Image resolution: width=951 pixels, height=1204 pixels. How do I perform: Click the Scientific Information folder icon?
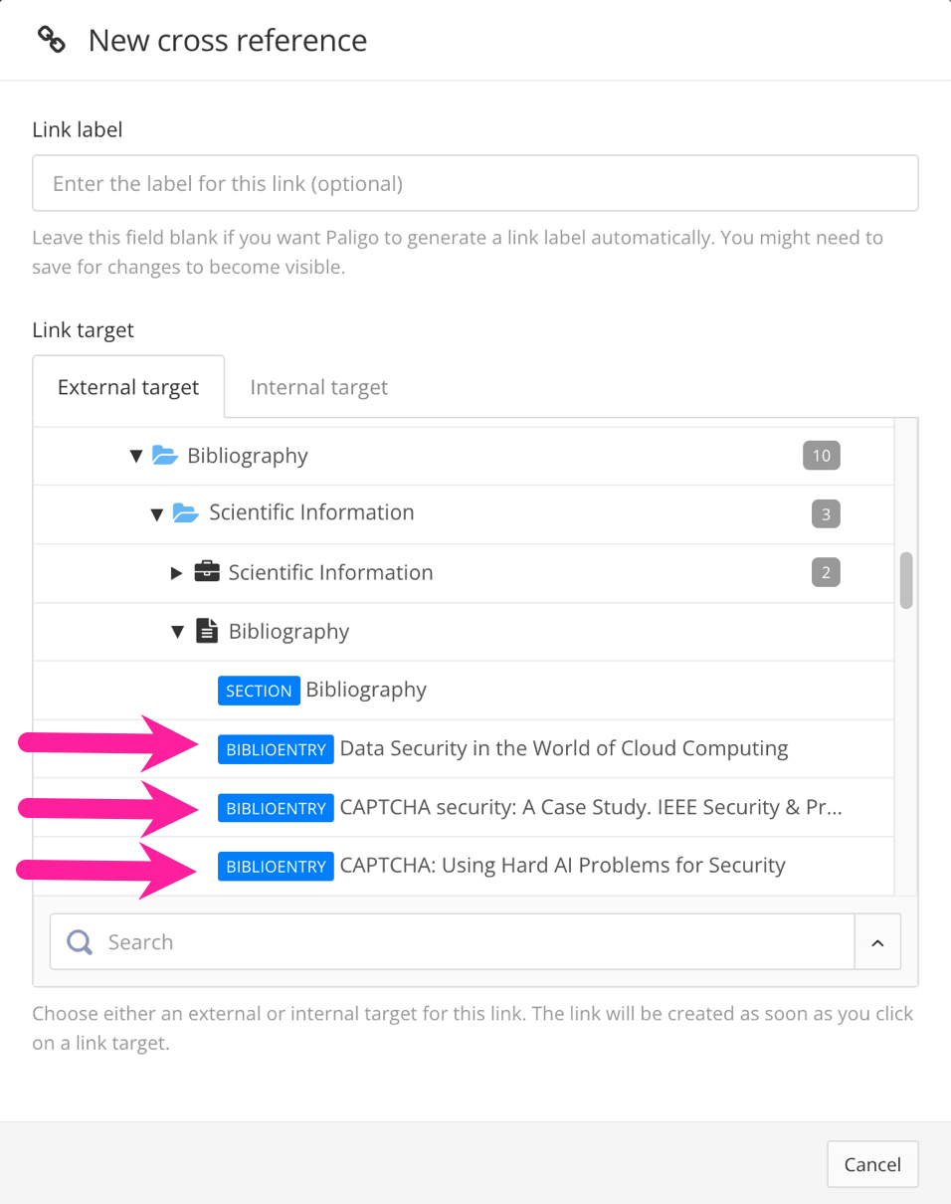pos(185,512)
